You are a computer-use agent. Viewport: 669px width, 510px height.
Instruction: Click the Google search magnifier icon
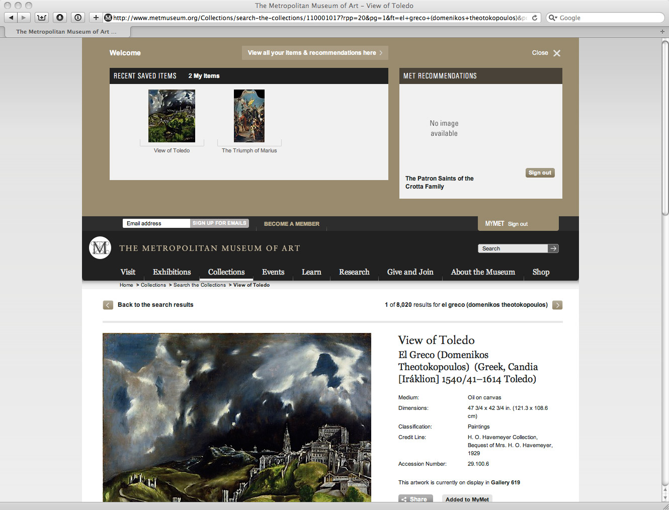point(552,18)
